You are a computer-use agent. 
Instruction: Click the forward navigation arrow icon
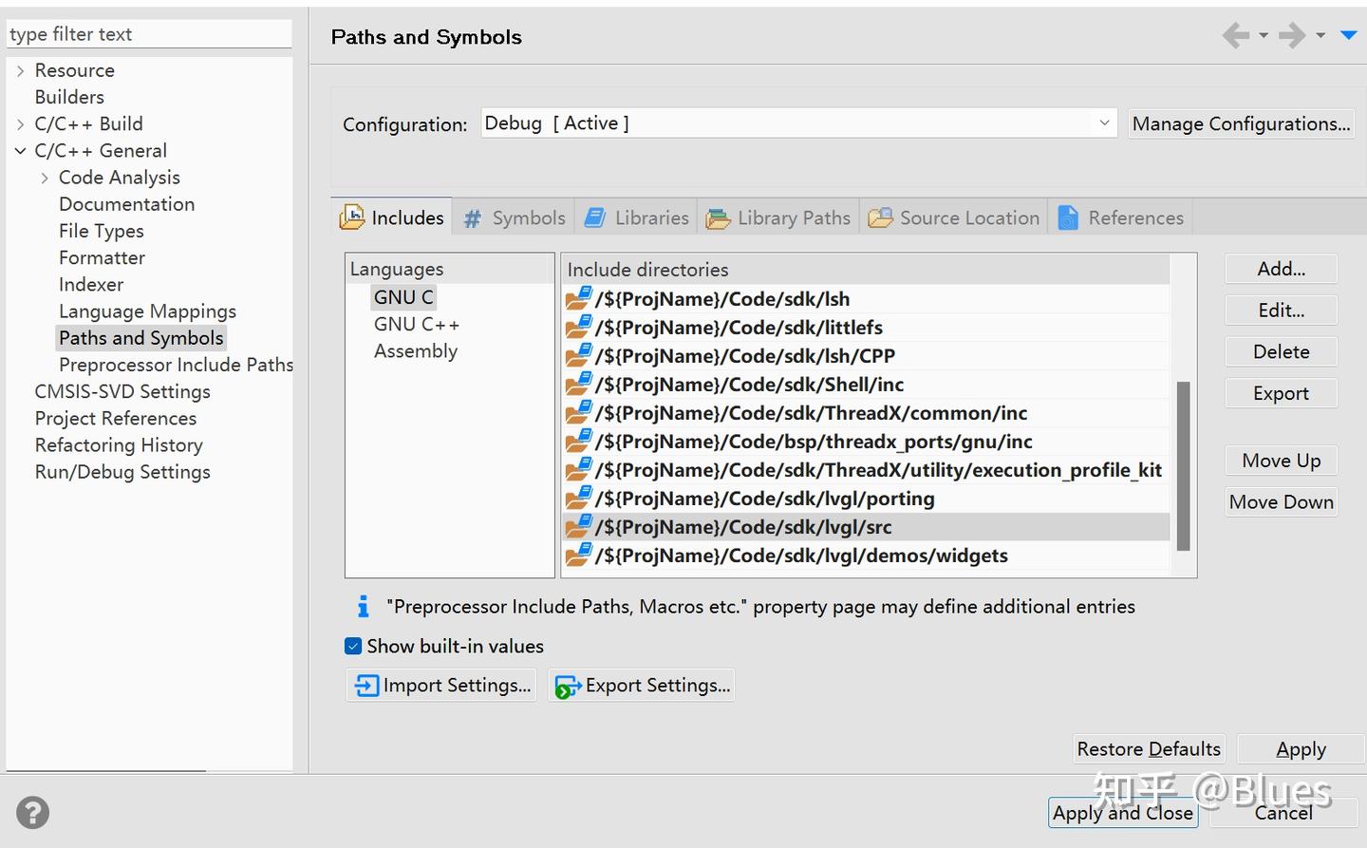pos(1292,36)
